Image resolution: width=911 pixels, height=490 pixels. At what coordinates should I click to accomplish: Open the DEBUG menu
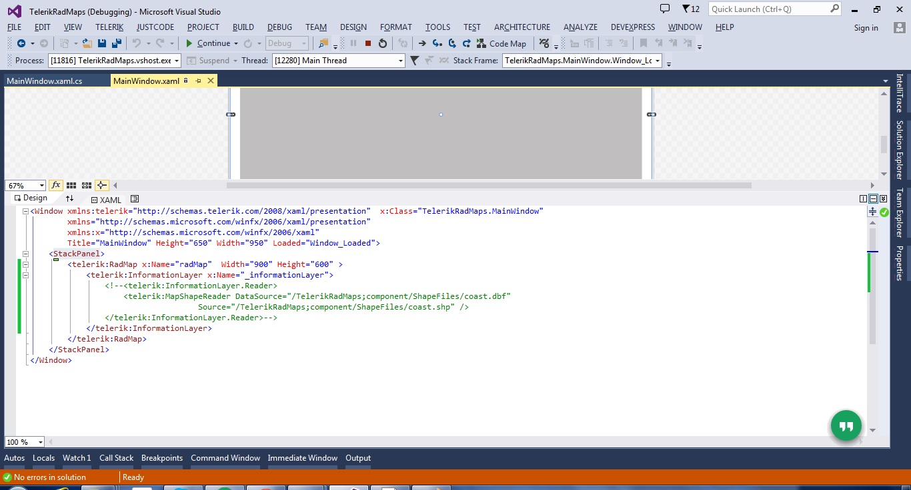[x=279, y=27]
